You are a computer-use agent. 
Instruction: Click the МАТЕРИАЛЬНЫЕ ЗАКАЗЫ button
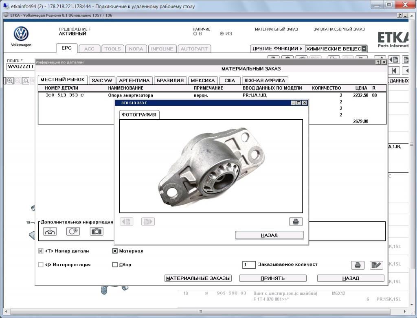198,278
